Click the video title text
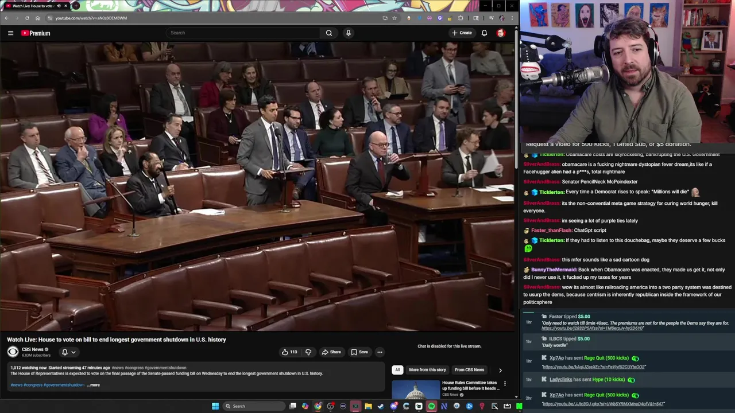 [x=117, y=340]
